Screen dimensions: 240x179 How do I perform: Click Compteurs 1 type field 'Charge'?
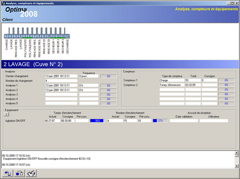click(x=172, y=80)
